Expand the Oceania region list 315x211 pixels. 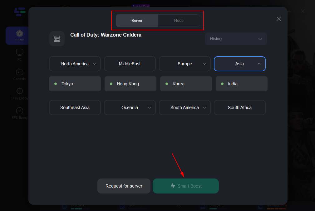point(130,108)
